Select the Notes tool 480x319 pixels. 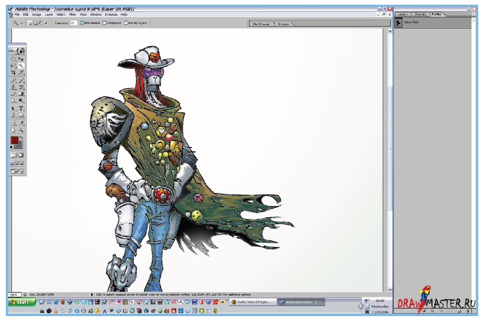pos(13,124)
